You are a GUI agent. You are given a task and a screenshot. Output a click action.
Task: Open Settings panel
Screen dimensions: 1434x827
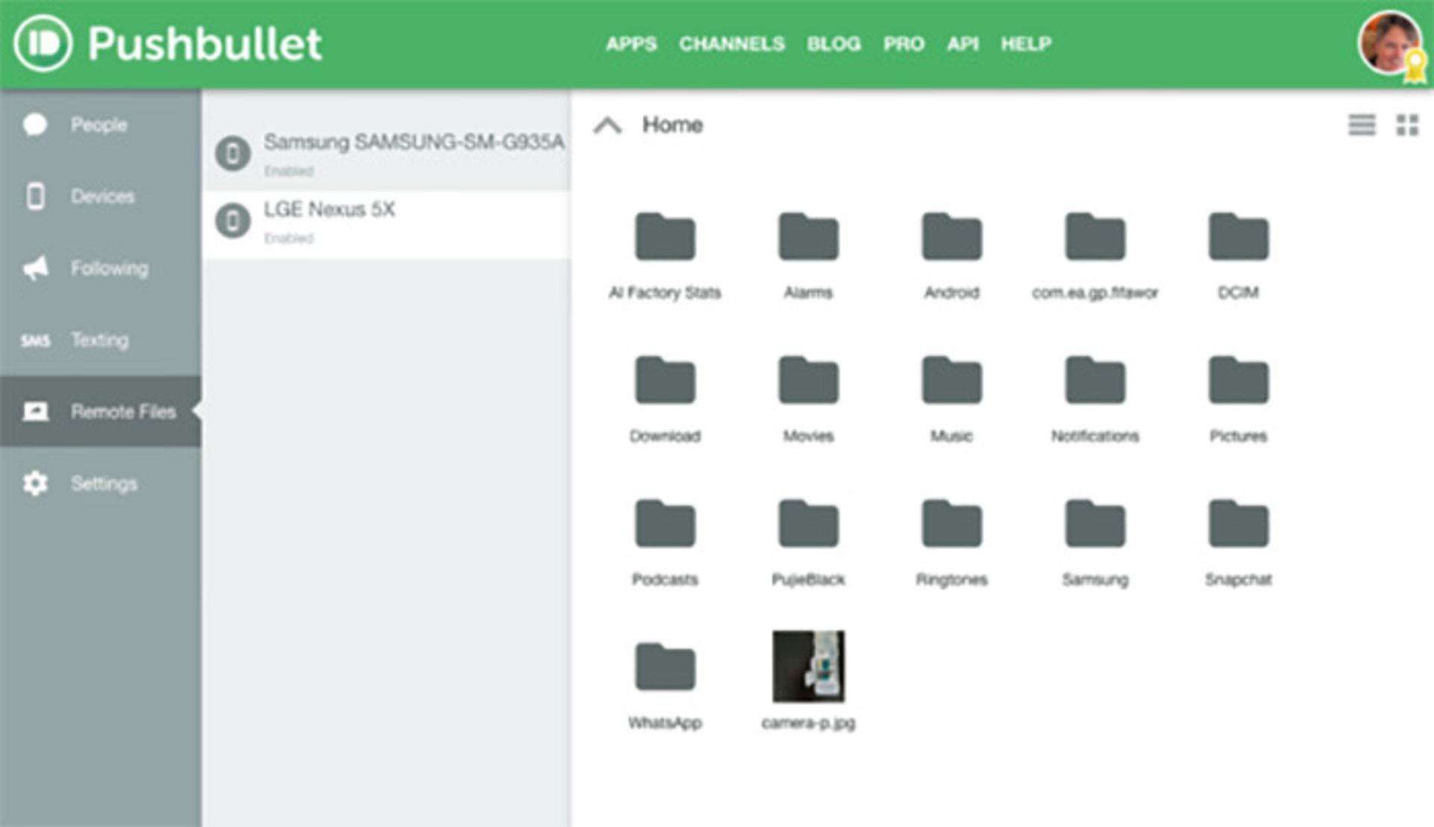tap(99, 482)
